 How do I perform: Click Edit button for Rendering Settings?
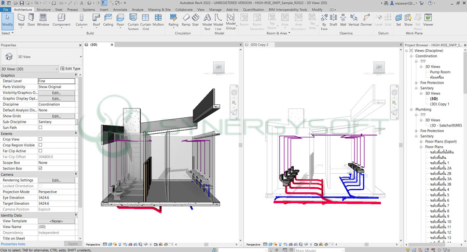[56, 180]
